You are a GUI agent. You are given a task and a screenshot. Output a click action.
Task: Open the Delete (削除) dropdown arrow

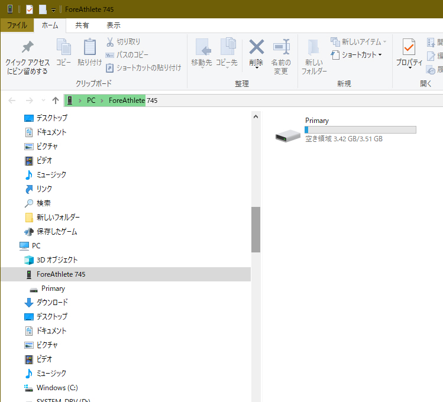tap(256, 67)
